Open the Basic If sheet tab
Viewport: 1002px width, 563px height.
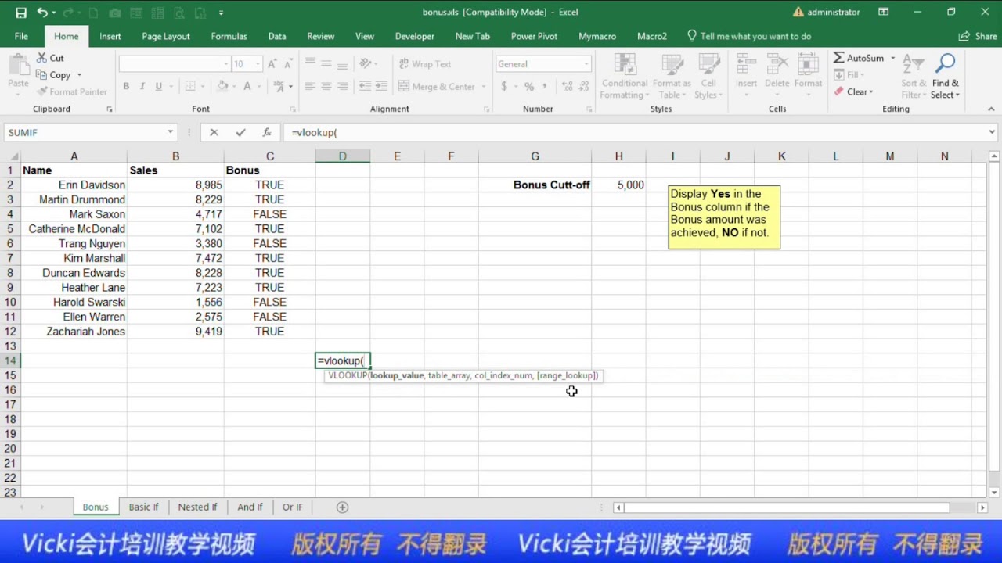coord(143,507)
